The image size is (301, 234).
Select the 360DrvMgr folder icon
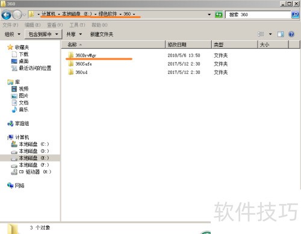[71, 55]
